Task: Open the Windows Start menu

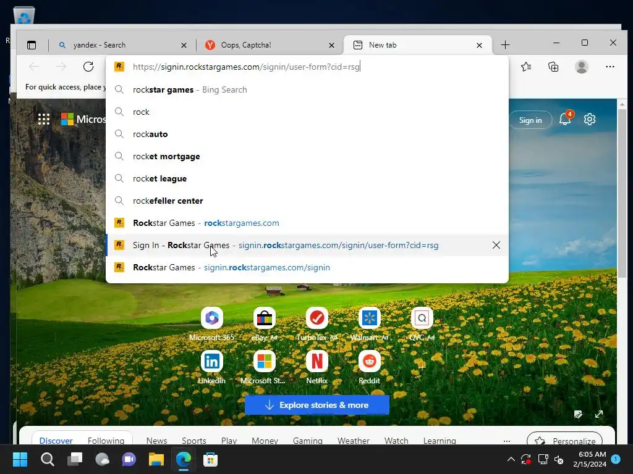Action: coord(20,459)
